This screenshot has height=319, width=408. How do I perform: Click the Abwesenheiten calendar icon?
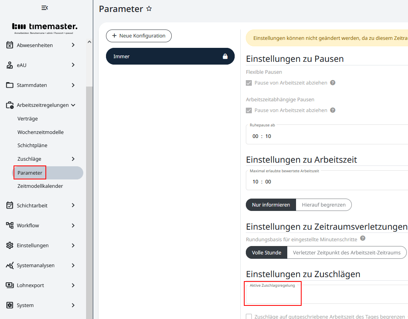(10, 45)
